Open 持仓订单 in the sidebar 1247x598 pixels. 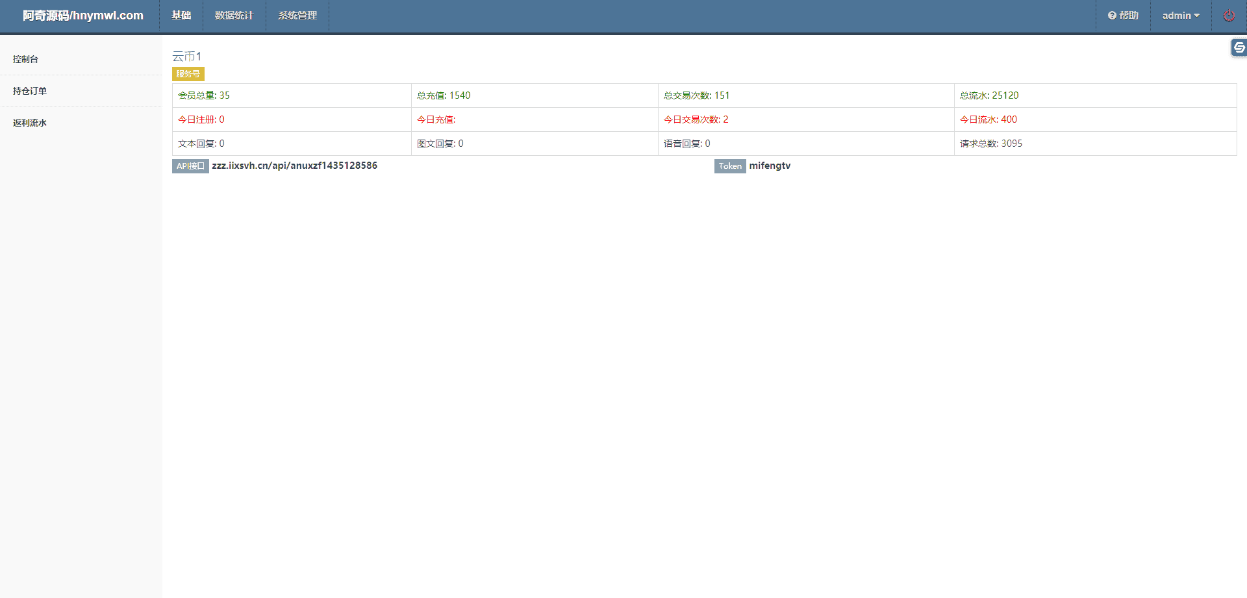pos(30,91)
